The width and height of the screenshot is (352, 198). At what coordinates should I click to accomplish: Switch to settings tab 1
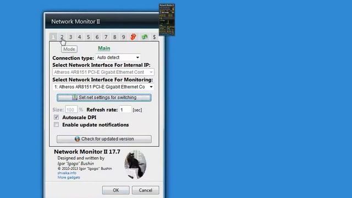[x=53, y=37]
